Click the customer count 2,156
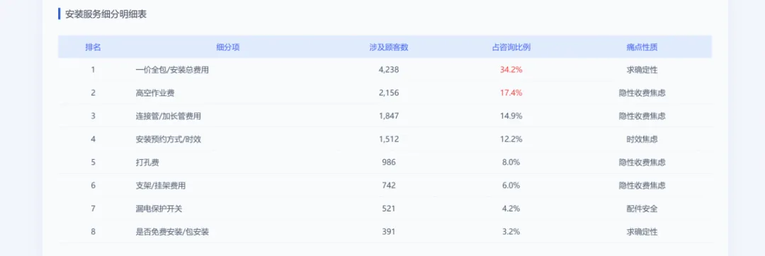 (389, 93)
